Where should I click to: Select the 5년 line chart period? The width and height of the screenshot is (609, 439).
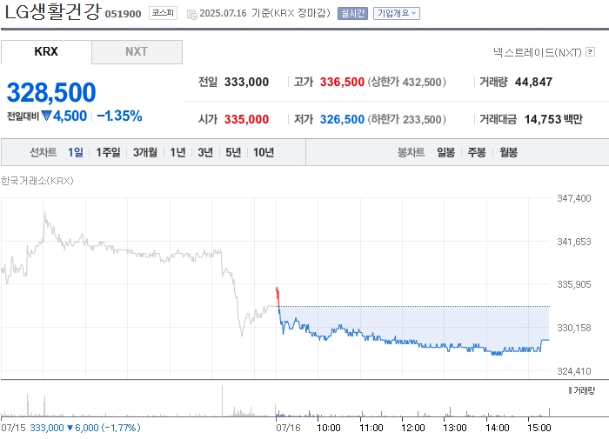click(x=233, y=152)
